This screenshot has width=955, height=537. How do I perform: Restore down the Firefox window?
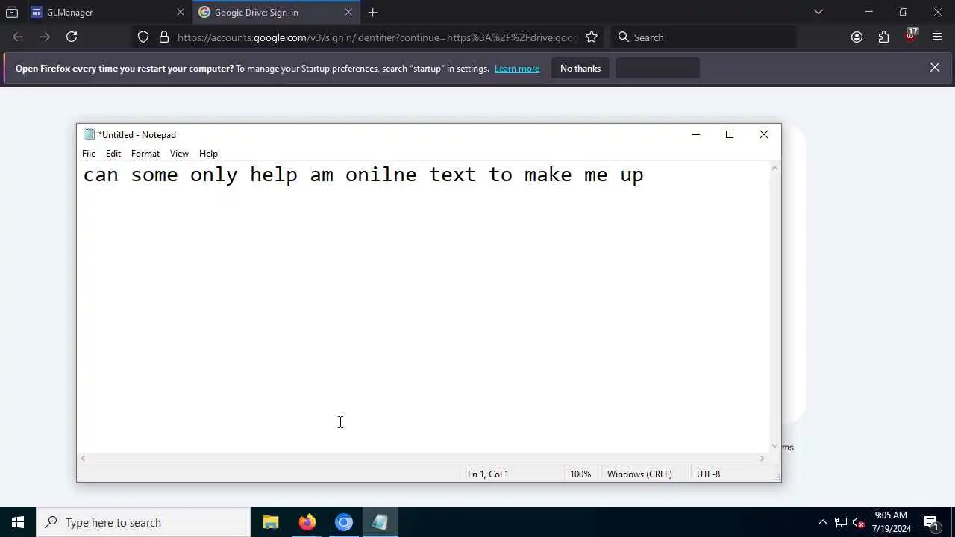(x=903, y=12)
